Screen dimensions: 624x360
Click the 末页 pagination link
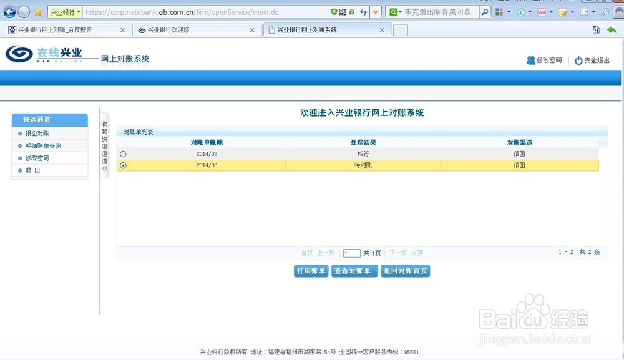[417, 253]
